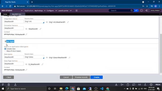Viewport: 162px width, 91px height.
Task: Open the lightning bolt performance tool
Action: click(x=3, y=85)
